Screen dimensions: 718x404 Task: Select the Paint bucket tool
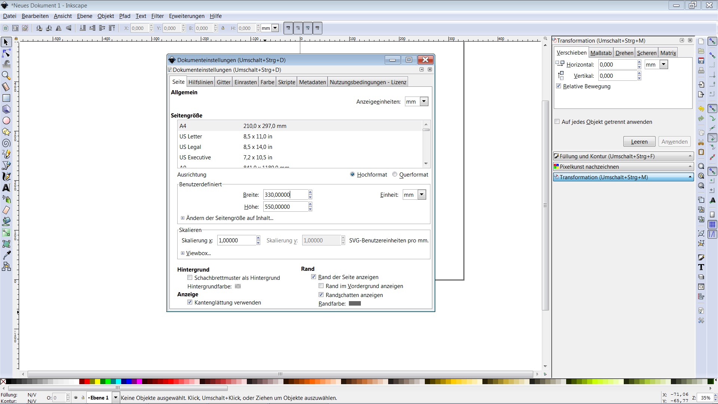(x=6, y=221)
